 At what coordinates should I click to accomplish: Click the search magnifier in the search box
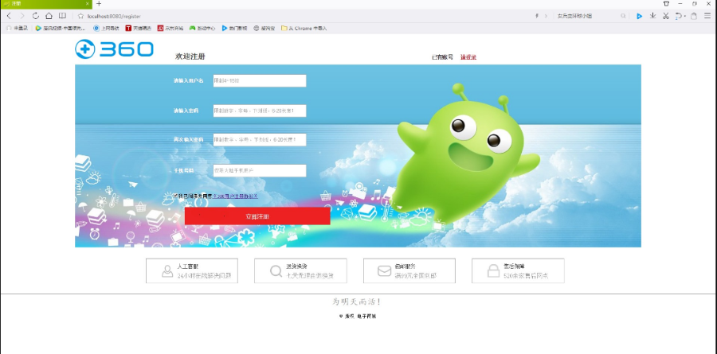click(x=623, y=16)
